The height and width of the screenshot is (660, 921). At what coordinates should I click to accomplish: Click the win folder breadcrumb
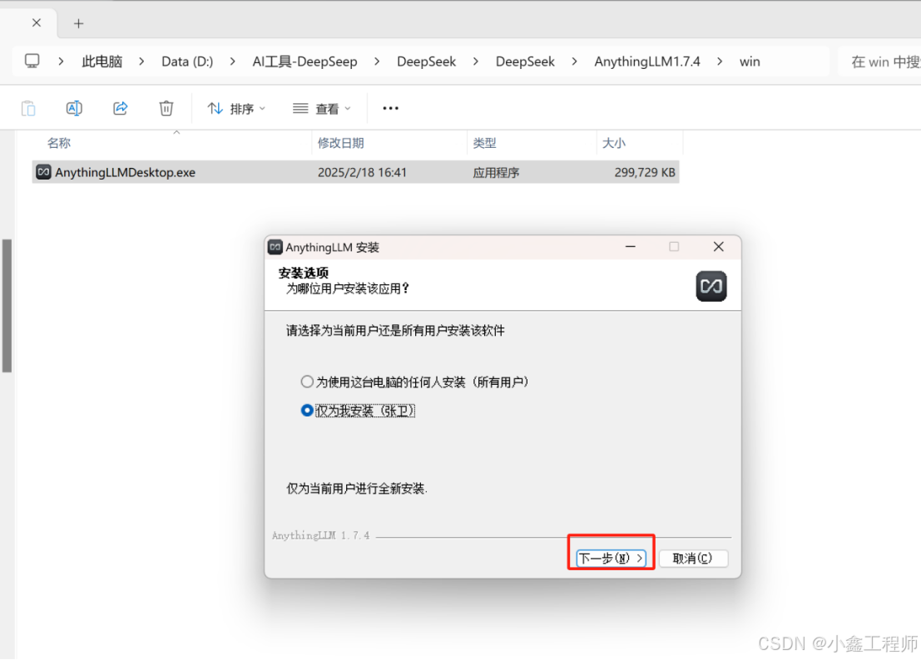[x=750, y=62]
